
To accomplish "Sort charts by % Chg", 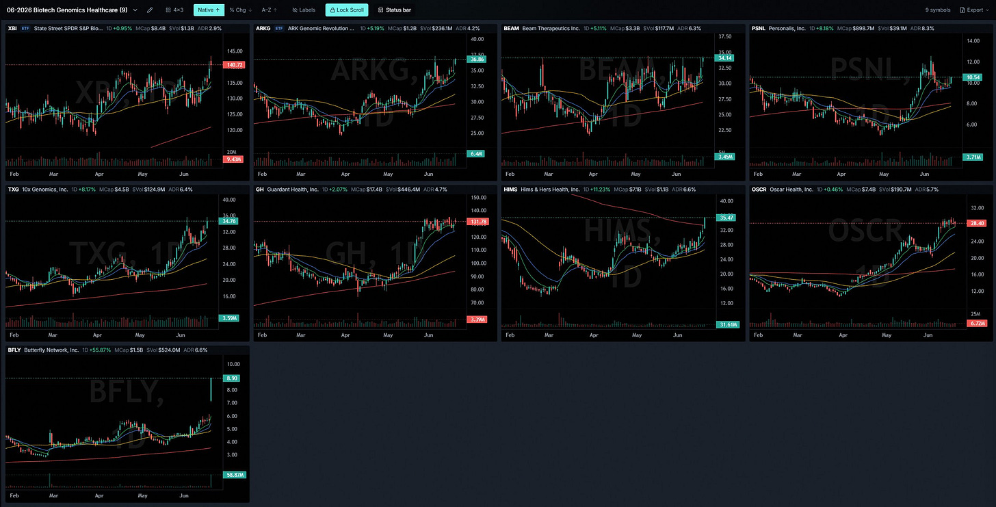I will (240, 10).
